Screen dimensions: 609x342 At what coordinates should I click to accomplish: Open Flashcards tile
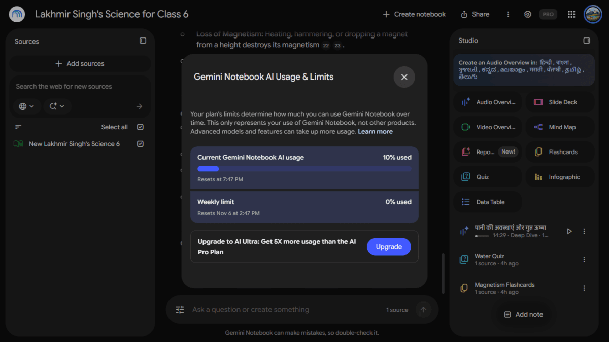click(560, 152)
